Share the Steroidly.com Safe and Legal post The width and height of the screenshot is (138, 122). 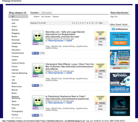[101, 39]
